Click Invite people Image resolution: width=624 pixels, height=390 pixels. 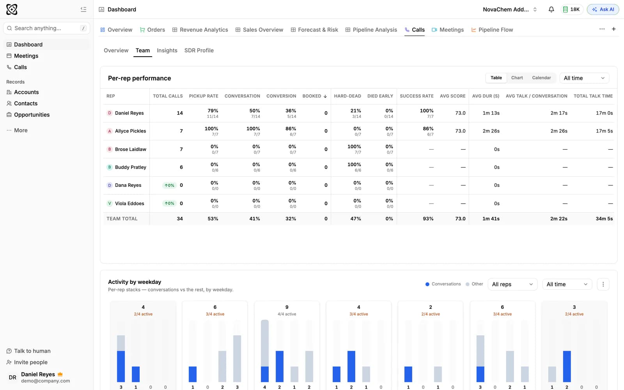27,362
